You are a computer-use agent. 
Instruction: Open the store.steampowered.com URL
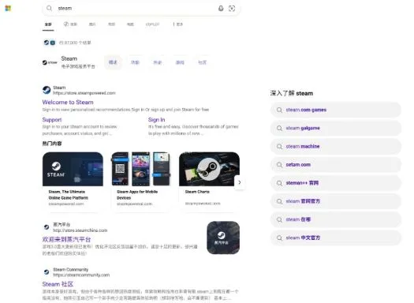tap(84, 93)
